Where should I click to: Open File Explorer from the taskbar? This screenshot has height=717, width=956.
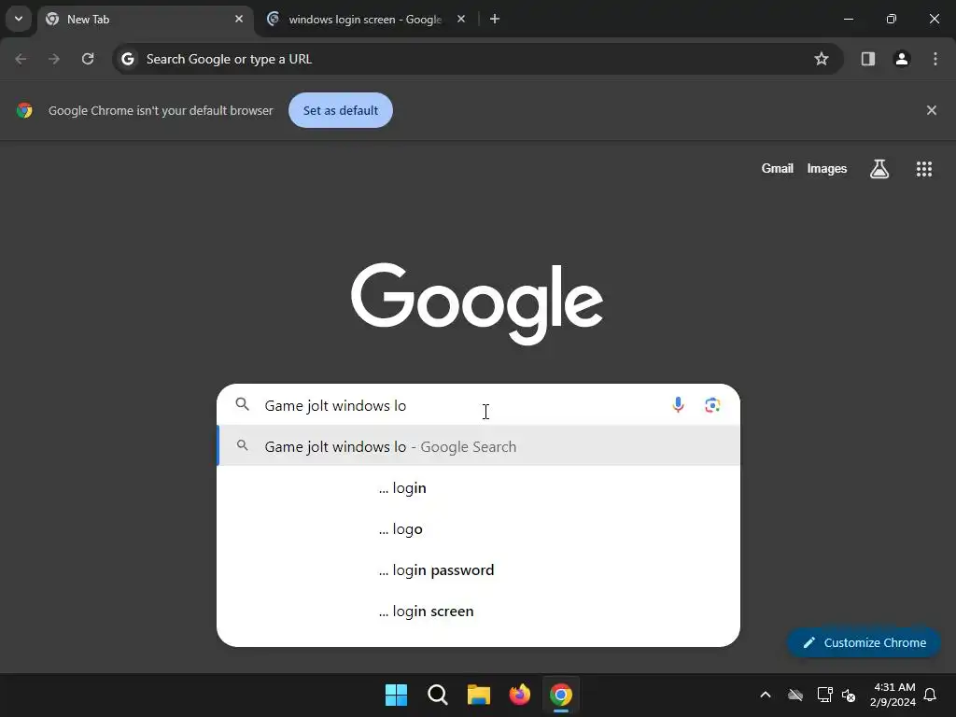[479, 695]
